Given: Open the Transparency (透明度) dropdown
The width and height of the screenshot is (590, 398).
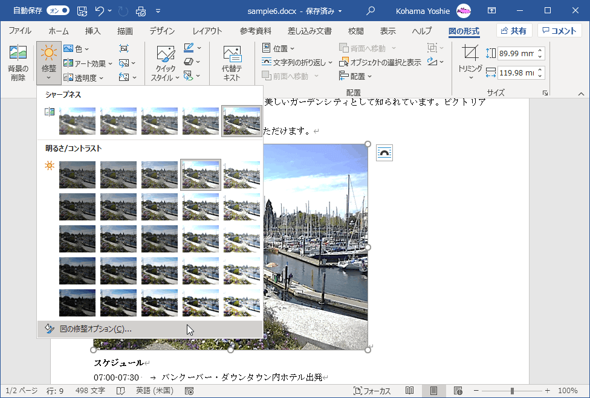Looking at the screenshot, I should click(x=83, y=77).
